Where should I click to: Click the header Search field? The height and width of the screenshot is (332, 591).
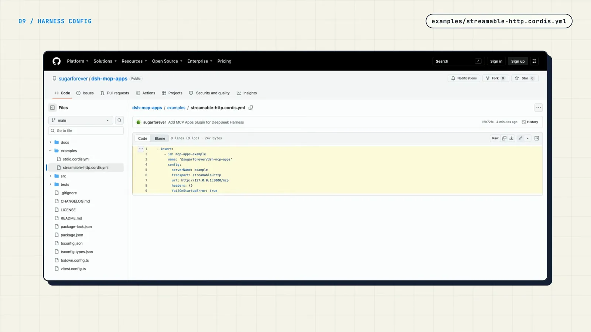pos(458,61)
